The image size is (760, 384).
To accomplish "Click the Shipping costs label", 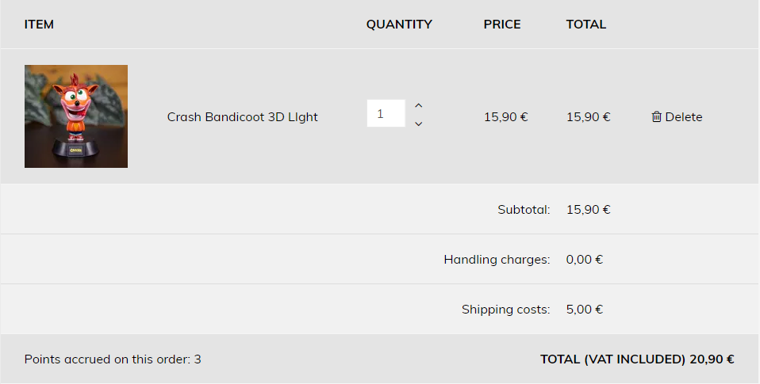I will coord(506,310).
